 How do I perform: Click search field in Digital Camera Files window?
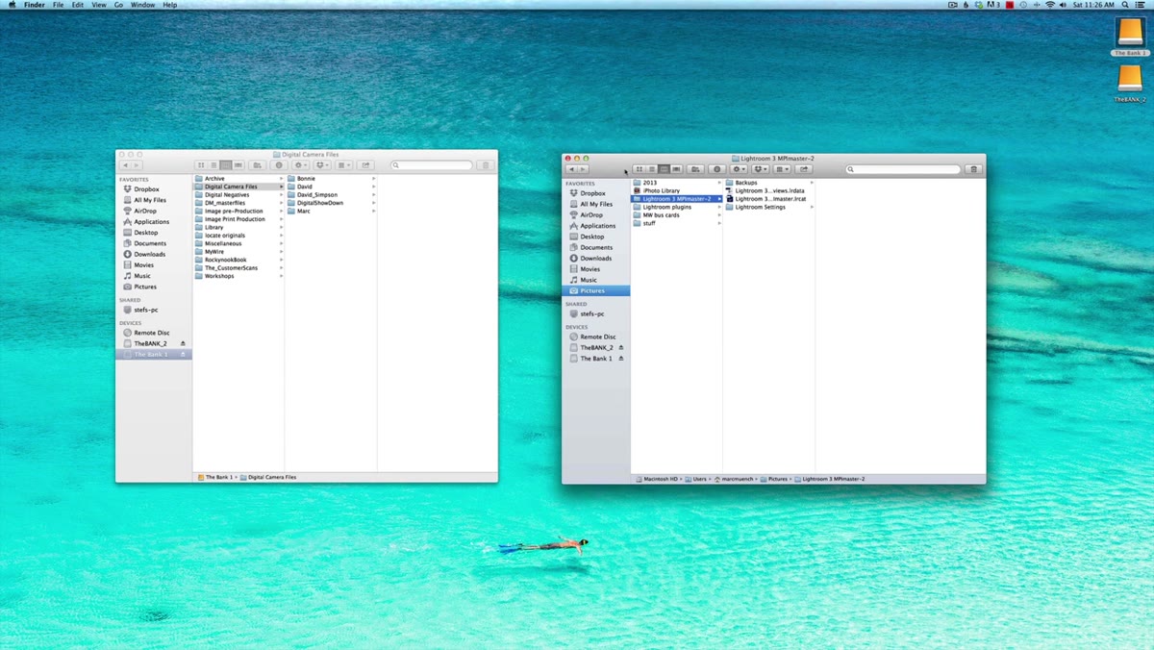[431, 165]
